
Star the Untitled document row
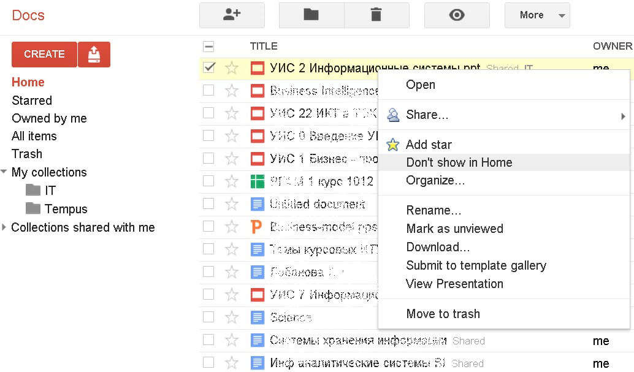click(231, 203)
